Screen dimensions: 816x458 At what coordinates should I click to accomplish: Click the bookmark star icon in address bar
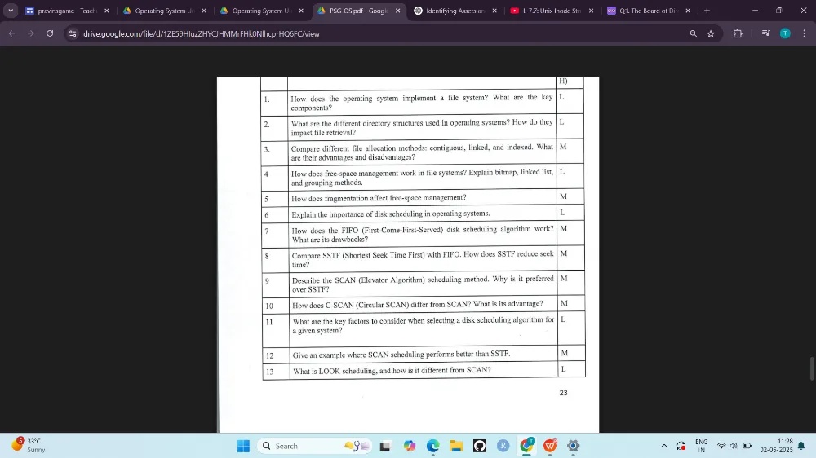tap(711, 33)
